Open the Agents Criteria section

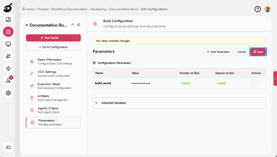click(53, 110)
